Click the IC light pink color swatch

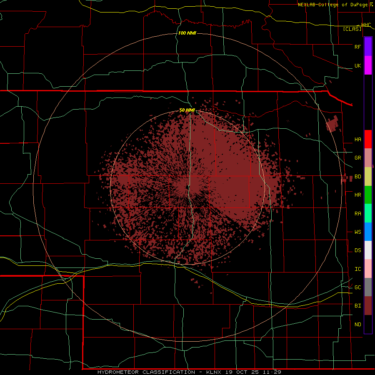(368, 269)
